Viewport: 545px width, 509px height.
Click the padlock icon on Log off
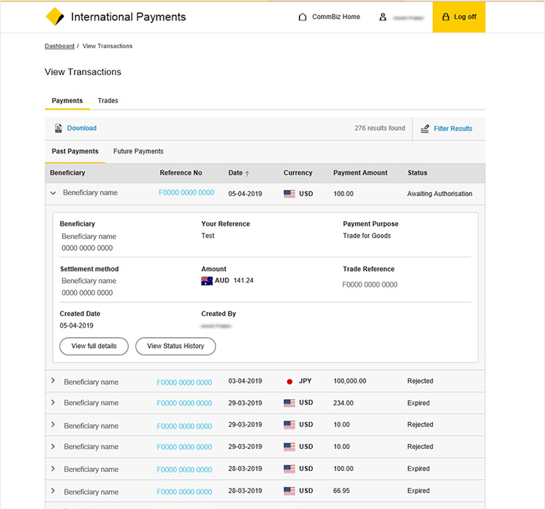[445, 17]
